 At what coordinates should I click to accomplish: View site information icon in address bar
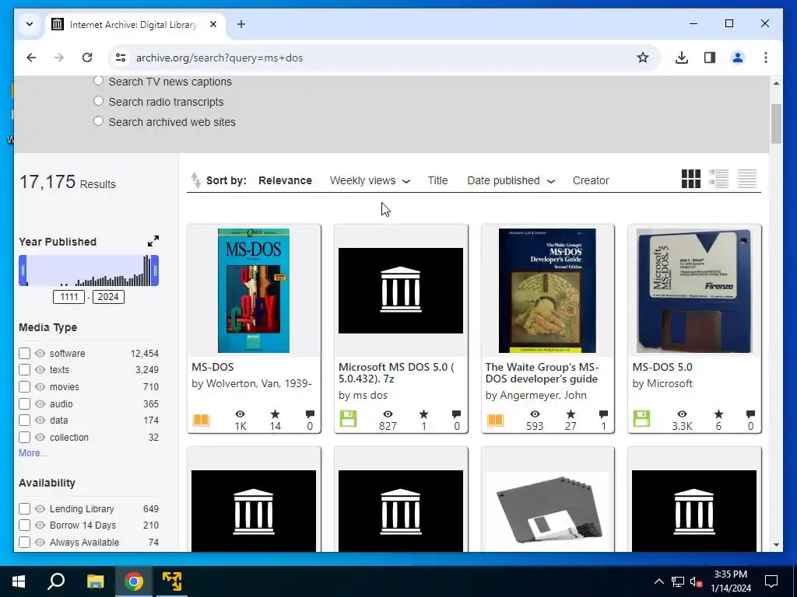click(121, 58)
